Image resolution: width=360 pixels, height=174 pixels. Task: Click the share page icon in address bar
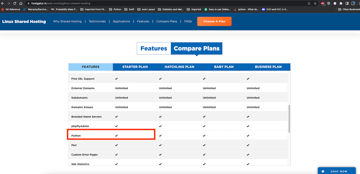pos(309,3)
